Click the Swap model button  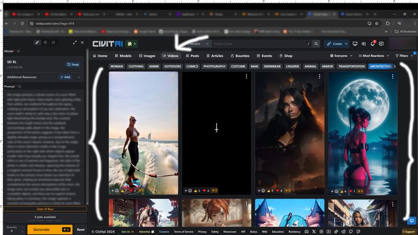[x=73, y=64]
